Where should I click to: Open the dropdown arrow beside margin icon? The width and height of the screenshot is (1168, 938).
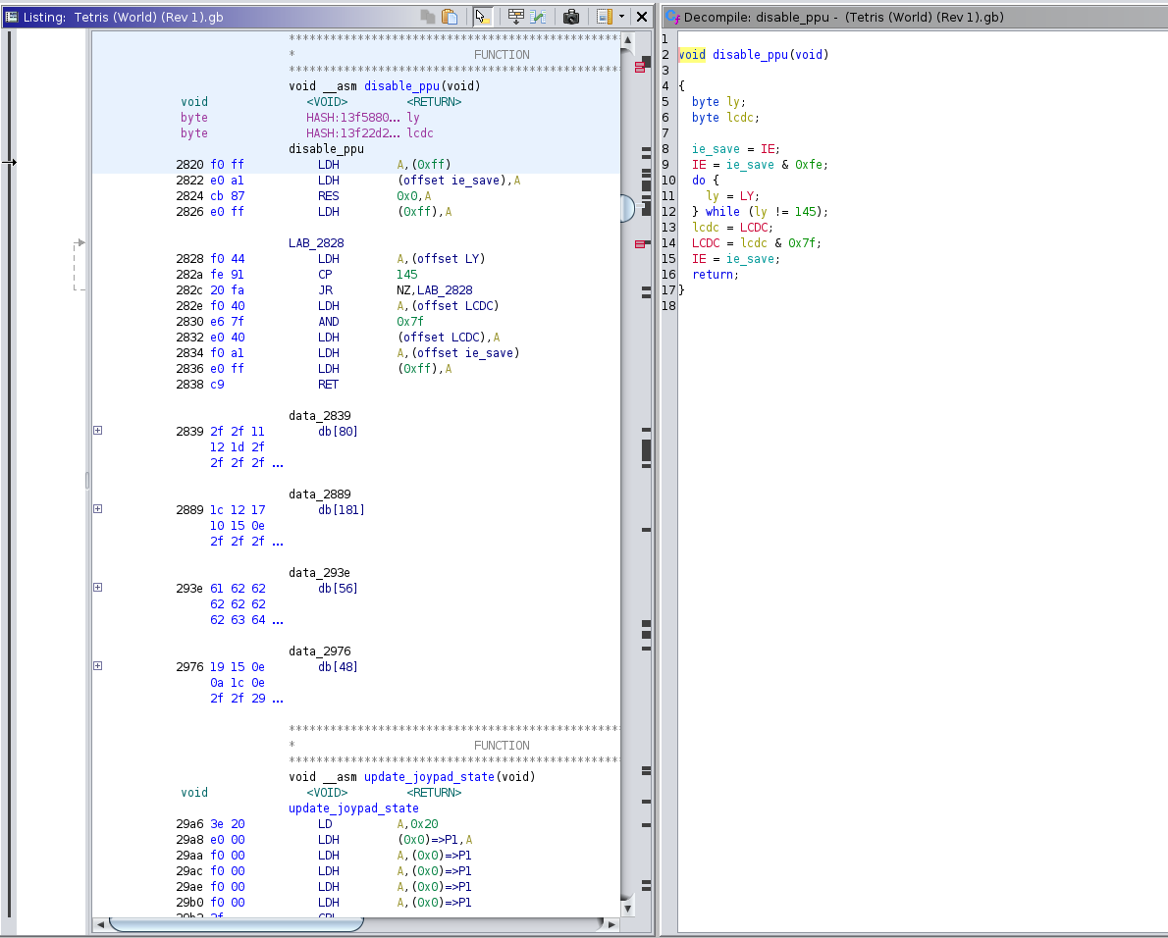pyautogui.click(x=621, y=17)
